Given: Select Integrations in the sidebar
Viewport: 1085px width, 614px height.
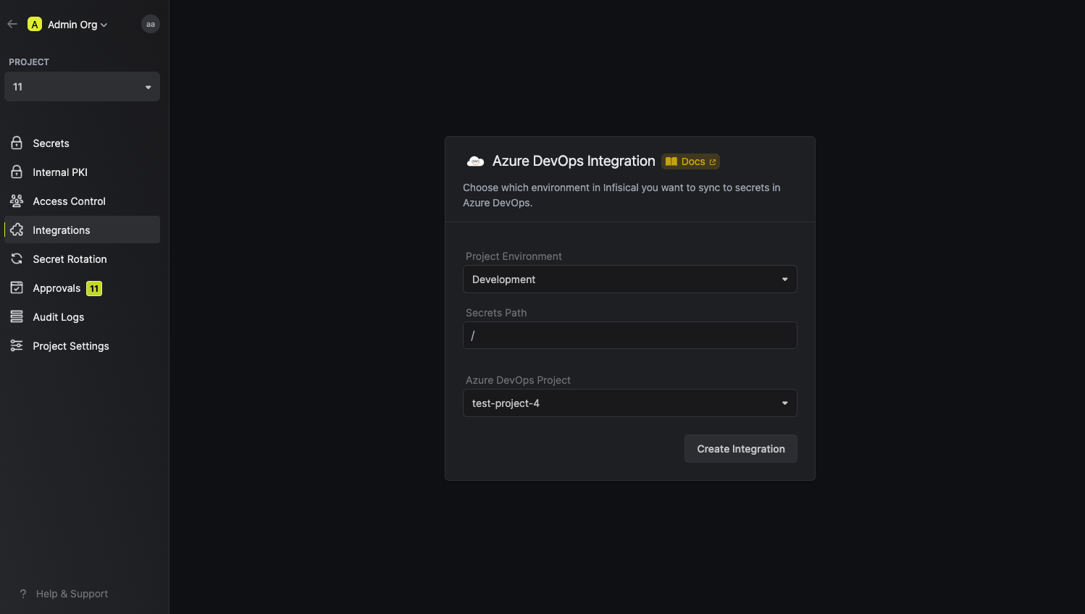Looking at the screenshot, I should (x=82, y=230).
